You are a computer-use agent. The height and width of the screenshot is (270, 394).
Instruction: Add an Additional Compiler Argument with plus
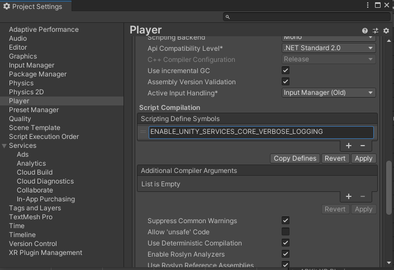click(x=349, y=196)
